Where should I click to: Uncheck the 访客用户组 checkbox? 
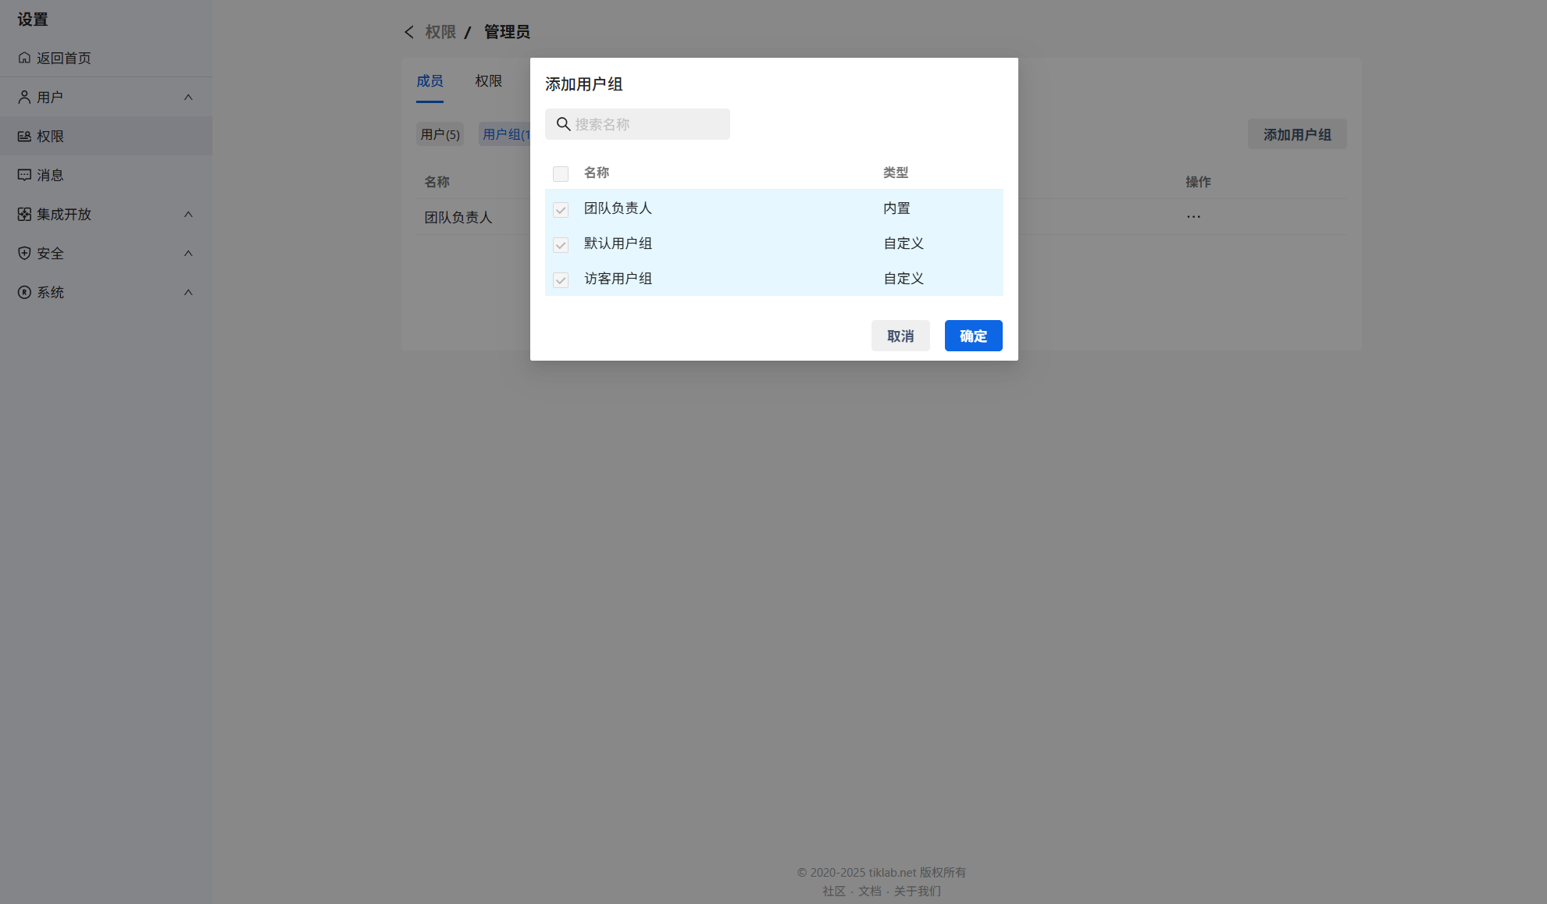coord(560,279)
